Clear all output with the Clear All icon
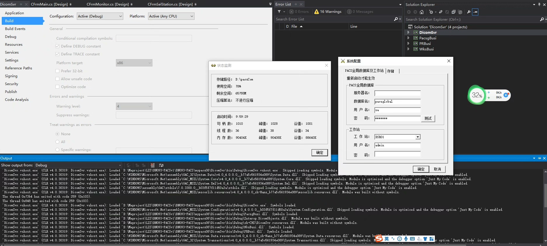 pos(152,165)
